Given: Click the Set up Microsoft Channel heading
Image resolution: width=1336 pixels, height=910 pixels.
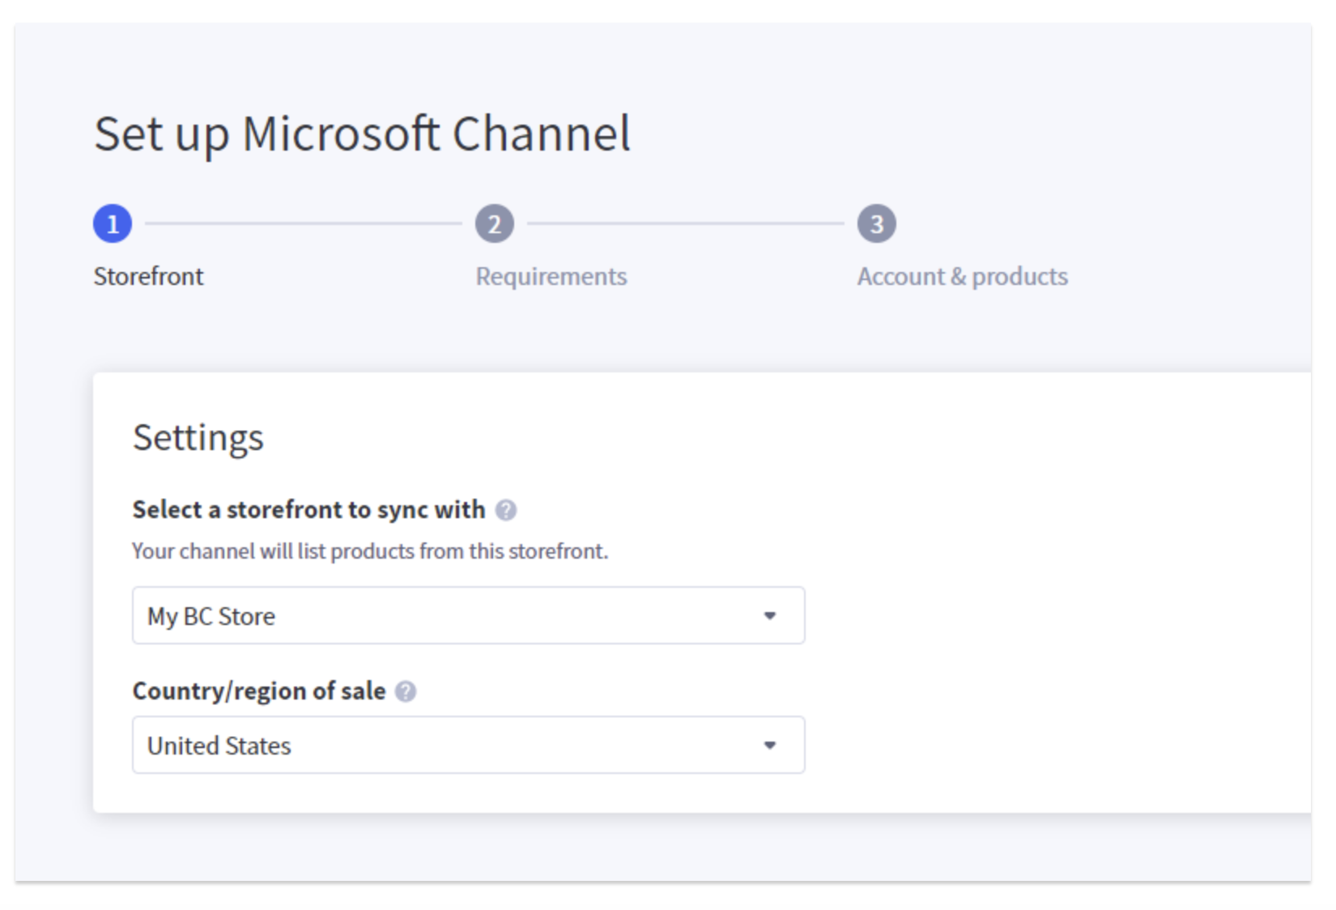Looking at the screenshot, I should point(362,134).
